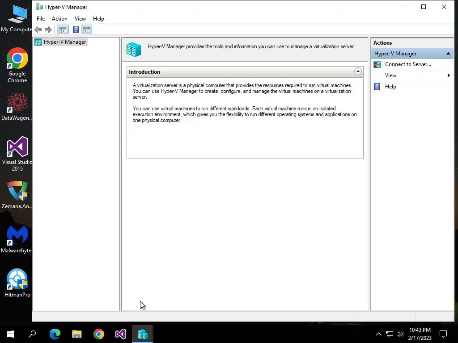
Task: Click Help link in Actions pane
Action: [390, 87]
